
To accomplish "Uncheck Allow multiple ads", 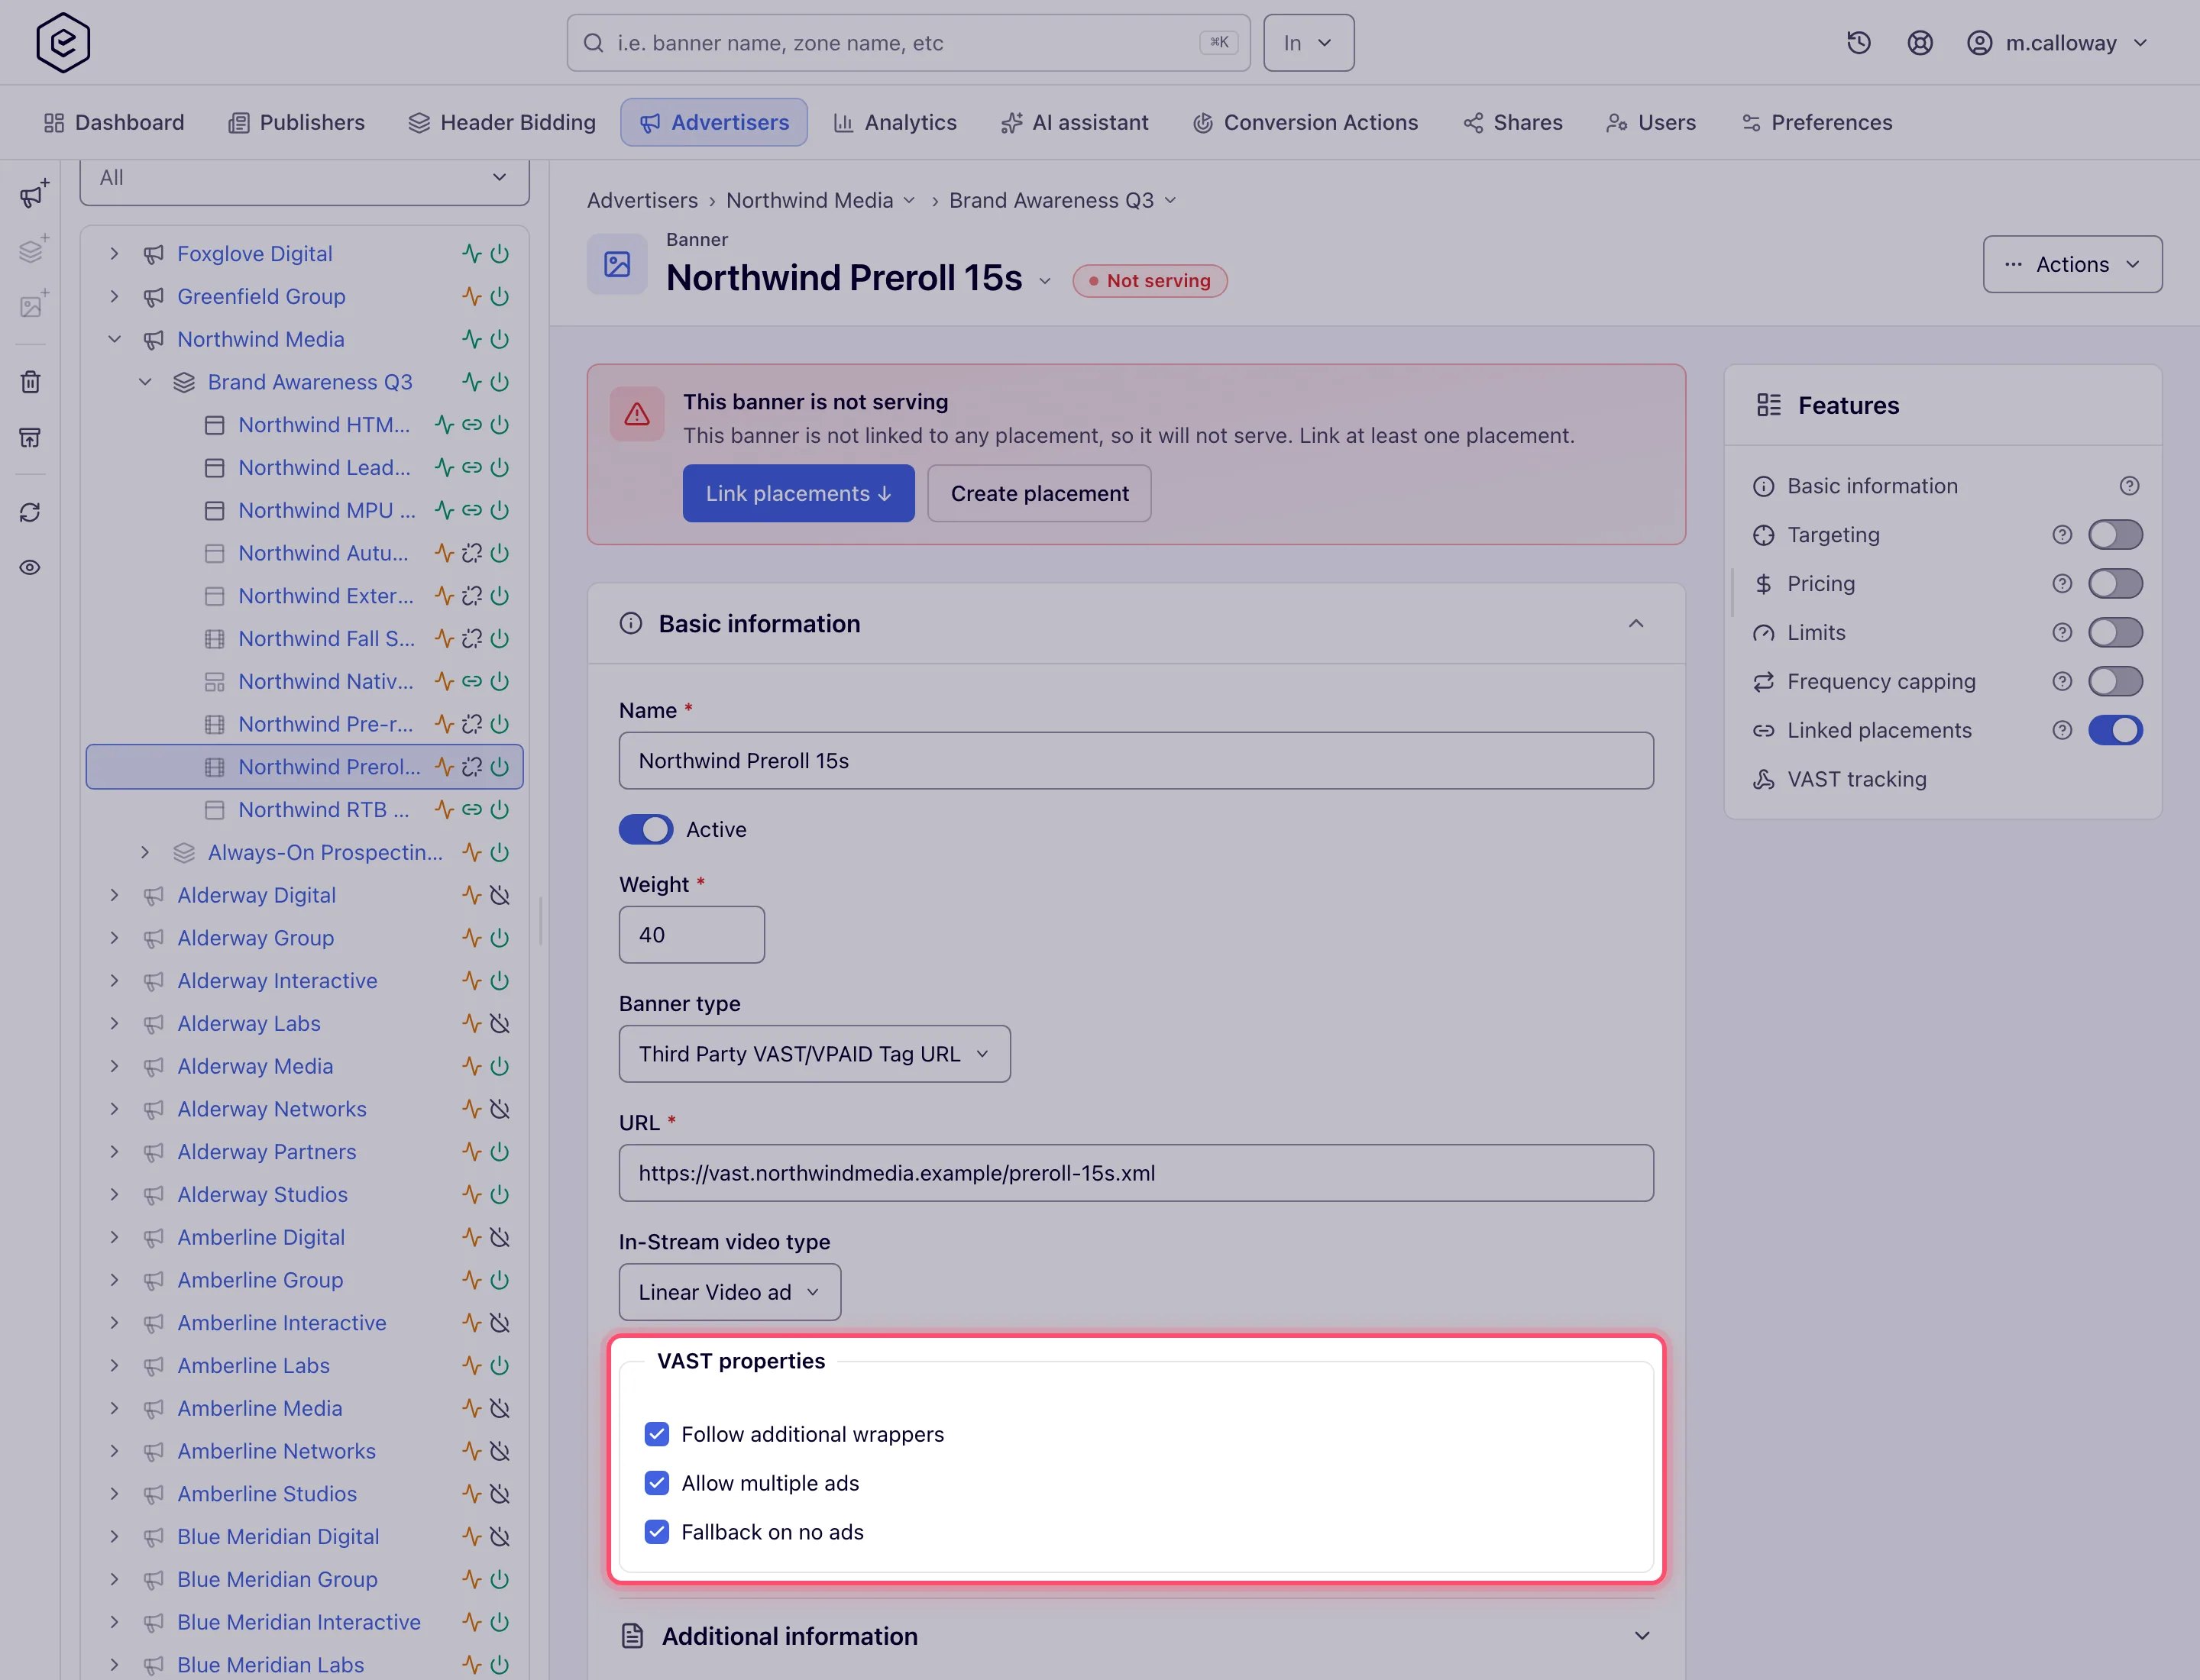I will pos(656,1483).
